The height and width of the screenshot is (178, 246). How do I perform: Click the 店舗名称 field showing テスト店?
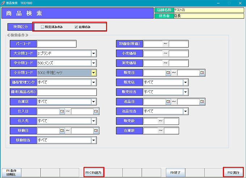209,10
